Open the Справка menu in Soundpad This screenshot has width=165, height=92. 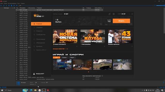[x=22, y=3]
